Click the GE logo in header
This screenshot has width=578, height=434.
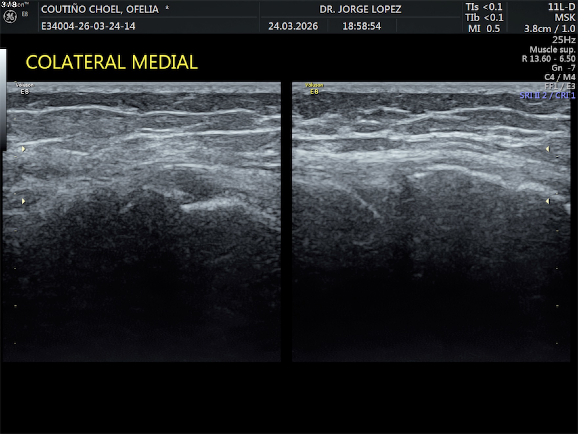pos(10,16)
